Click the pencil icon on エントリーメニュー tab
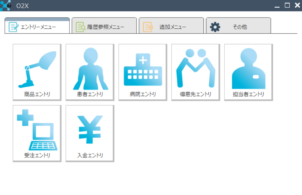302x195 pixels. (x=12, y=26)
